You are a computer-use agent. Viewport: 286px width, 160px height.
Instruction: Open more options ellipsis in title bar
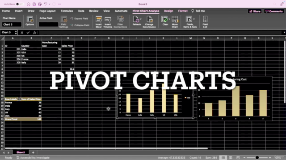pos(59,4)
